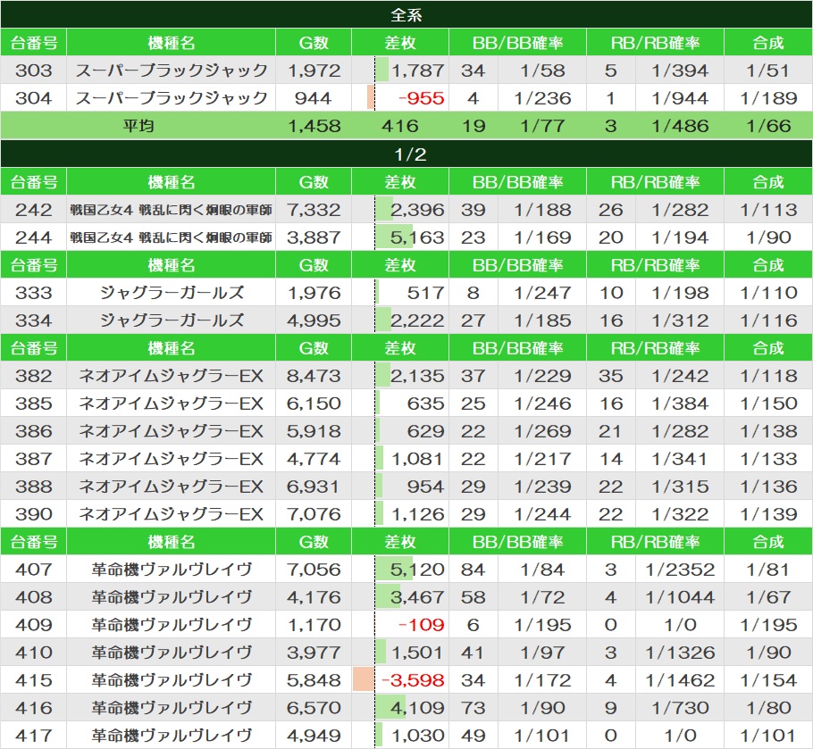Click BB rate 1/72 in row 408

[542, 596]
